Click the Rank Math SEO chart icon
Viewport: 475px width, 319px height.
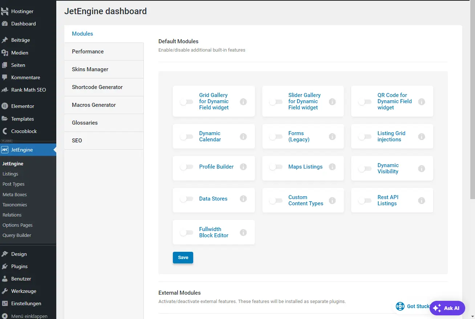(5, 90)
